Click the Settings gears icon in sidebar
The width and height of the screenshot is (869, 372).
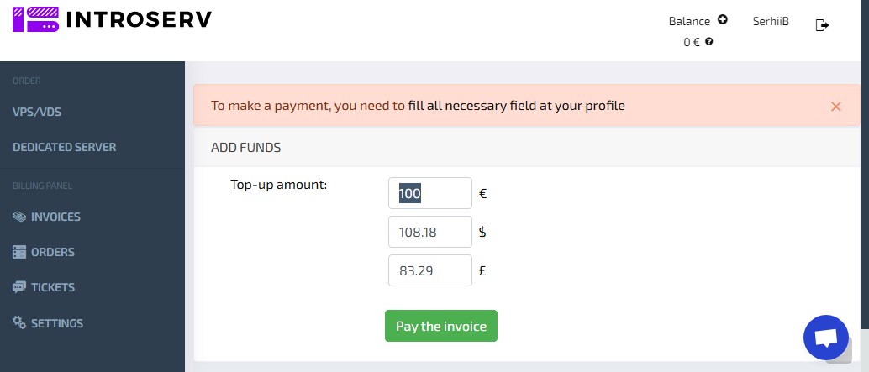[x=18, y=323]
